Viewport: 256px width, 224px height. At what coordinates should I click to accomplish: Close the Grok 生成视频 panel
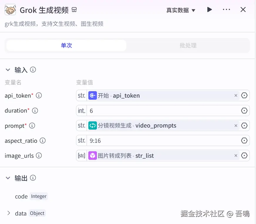coord(243,10)
